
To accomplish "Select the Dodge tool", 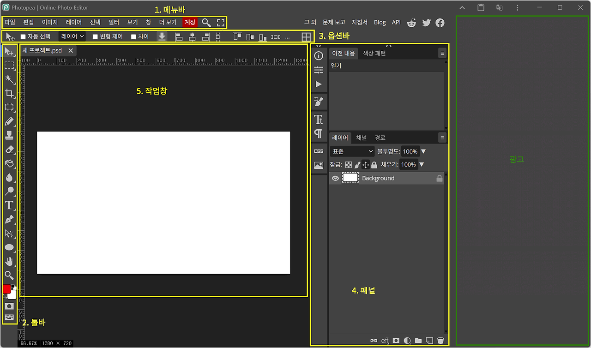I will click(9, 192).
